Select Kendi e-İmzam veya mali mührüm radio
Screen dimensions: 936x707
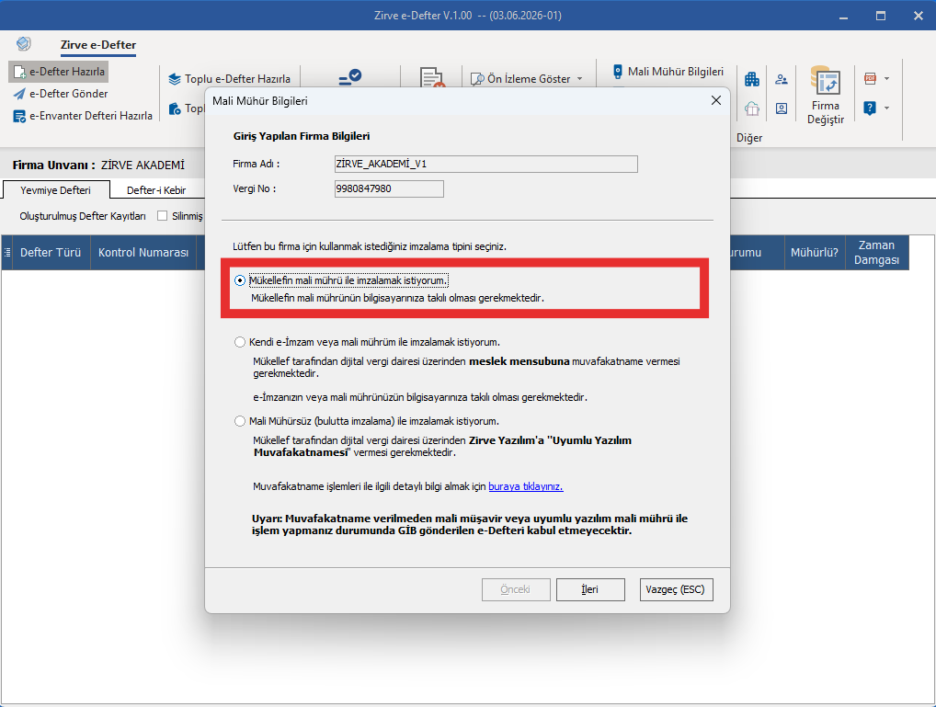[x=240, y=342]
